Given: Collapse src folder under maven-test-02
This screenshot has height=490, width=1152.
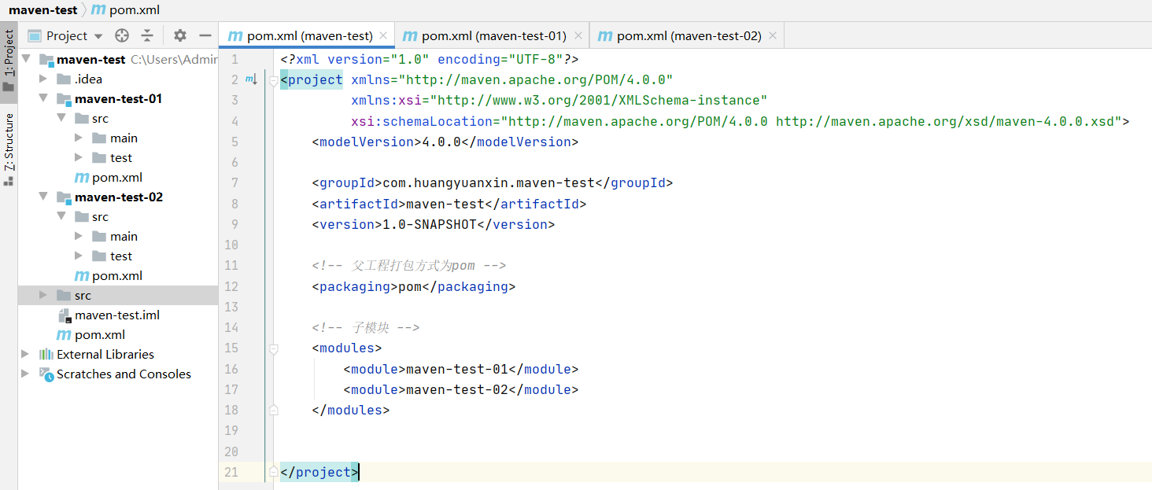Looking at the screenshot, I should (61, 216).
